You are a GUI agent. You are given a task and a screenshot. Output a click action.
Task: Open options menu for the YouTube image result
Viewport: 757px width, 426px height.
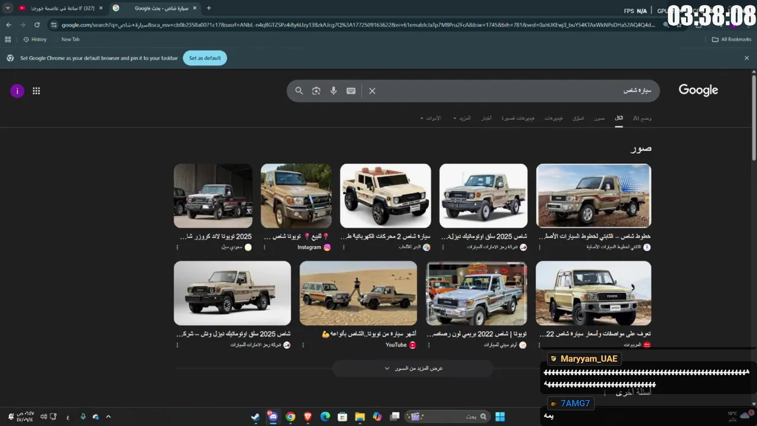pyautogui.click(x=303, y=345)
